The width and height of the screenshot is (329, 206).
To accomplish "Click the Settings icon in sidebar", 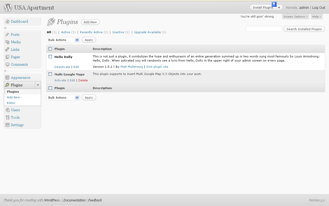I will [x=7, y=125].
